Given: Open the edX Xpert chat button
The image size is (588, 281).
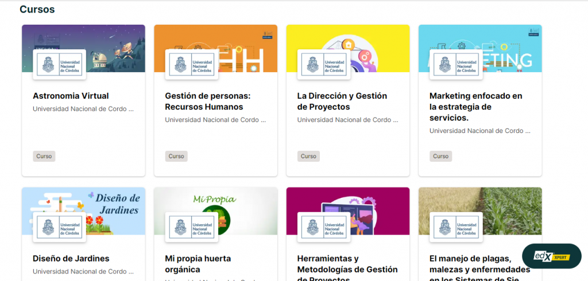Looking at the screenshot, I should click(552, 256).
